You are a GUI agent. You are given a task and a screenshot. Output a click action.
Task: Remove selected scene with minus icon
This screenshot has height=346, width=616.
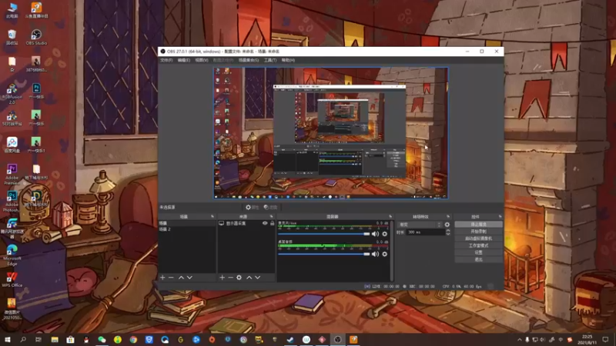[171, 278]
